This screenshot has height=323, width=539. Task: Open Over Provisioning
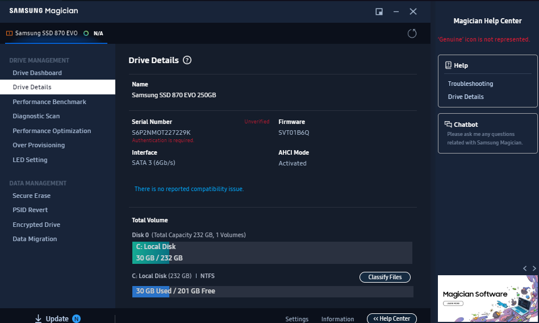pyautogui.click(x=39, y=145)
